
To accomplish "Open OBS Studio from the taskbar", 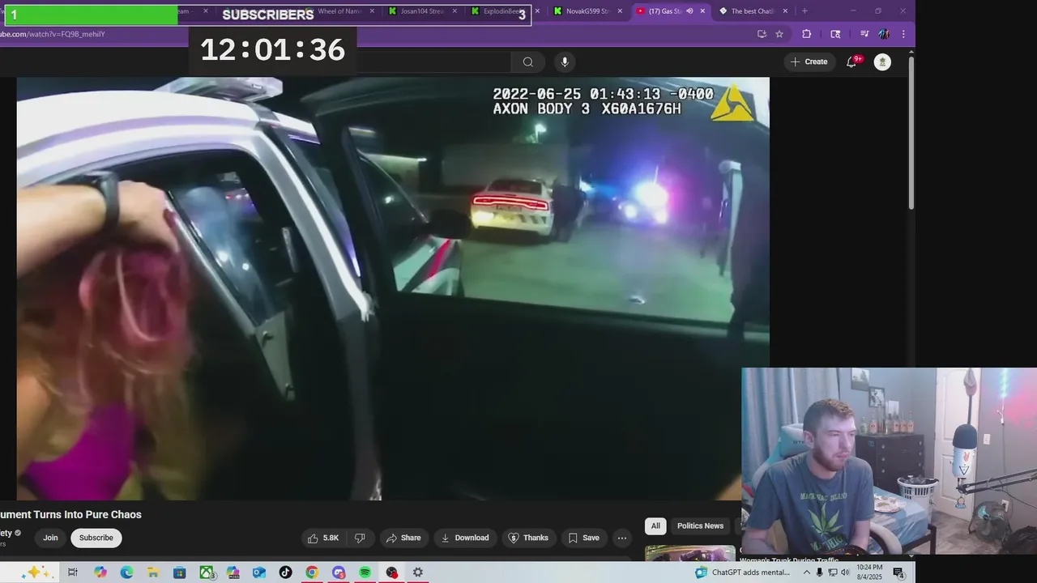I will (392, 572).
